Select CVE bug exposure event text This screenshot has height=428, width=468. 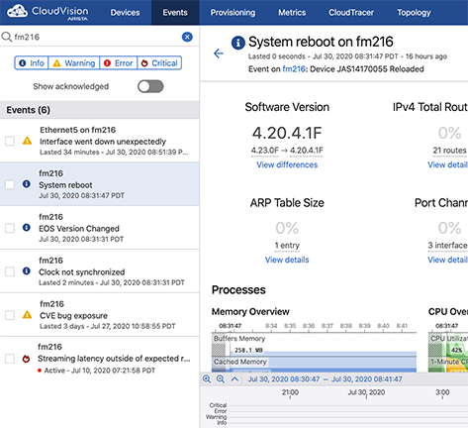[73, 316]
